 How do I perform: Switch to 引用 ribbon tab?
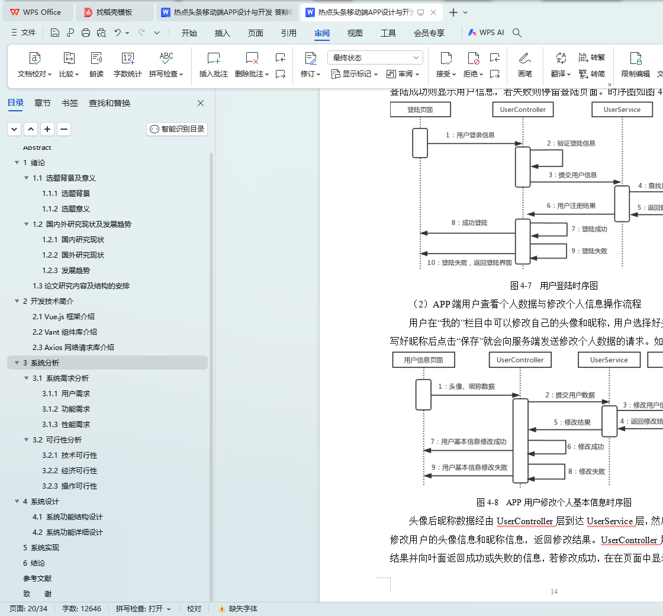point(289,33)
